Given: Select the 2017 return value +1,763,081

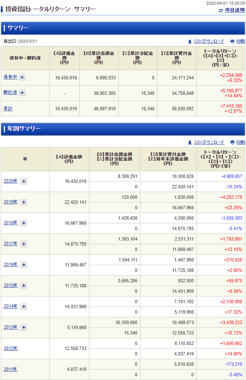Looking at the screenshot, I should (231, 239).
